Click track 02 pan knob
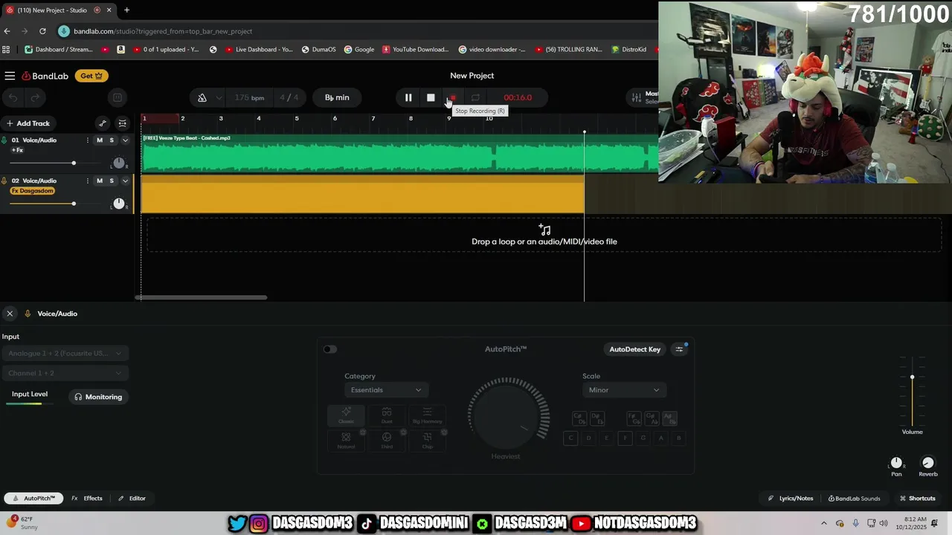This screenshot has width=952, height=535. 119,203
